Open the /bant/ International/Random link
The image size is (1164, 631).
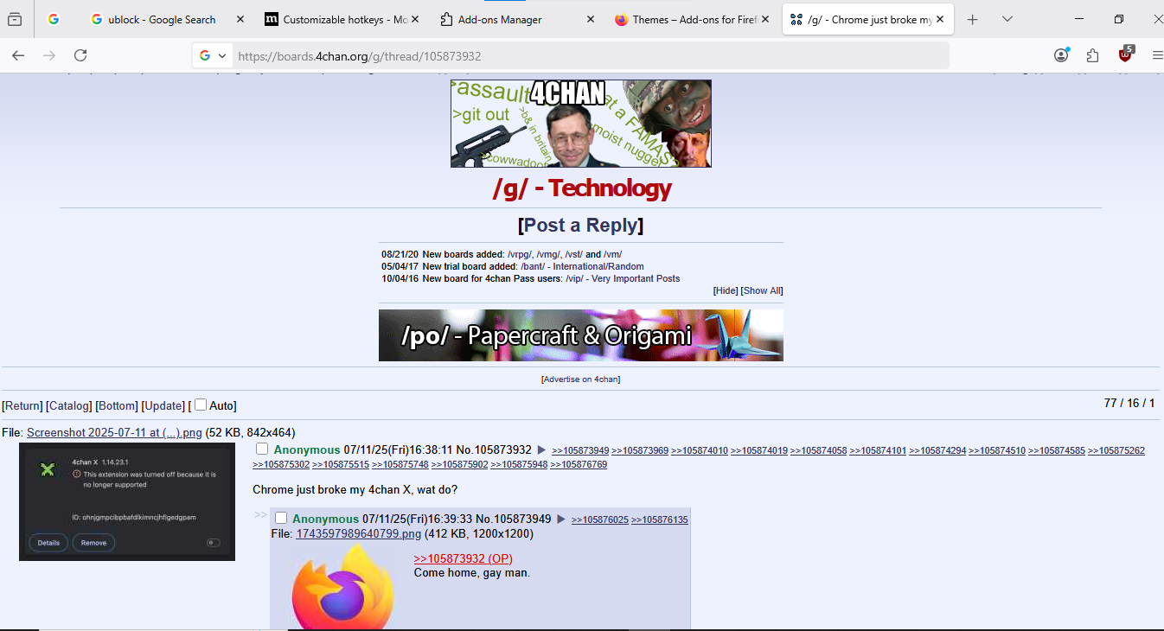point(582,266)
